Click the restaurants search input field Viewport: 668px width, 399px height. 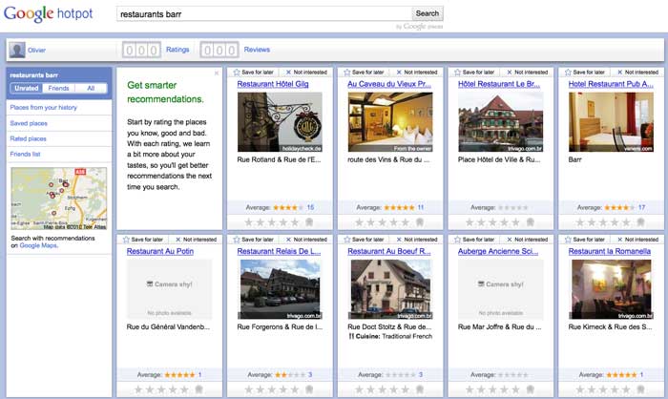coord(263,14)
